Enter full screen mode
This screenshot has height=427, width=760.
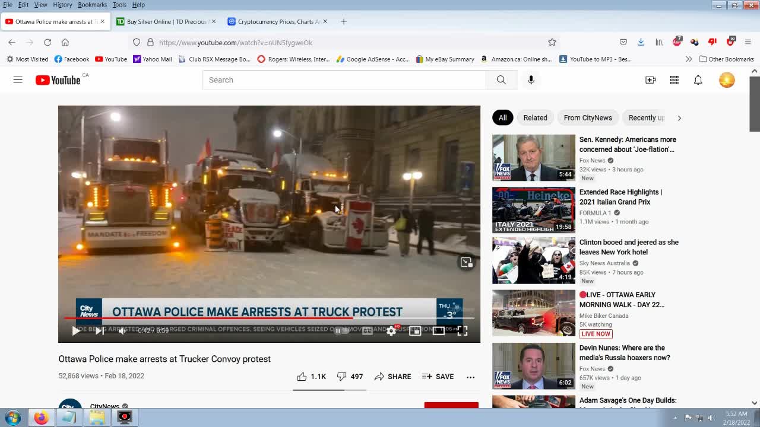(x=463, y=331)
